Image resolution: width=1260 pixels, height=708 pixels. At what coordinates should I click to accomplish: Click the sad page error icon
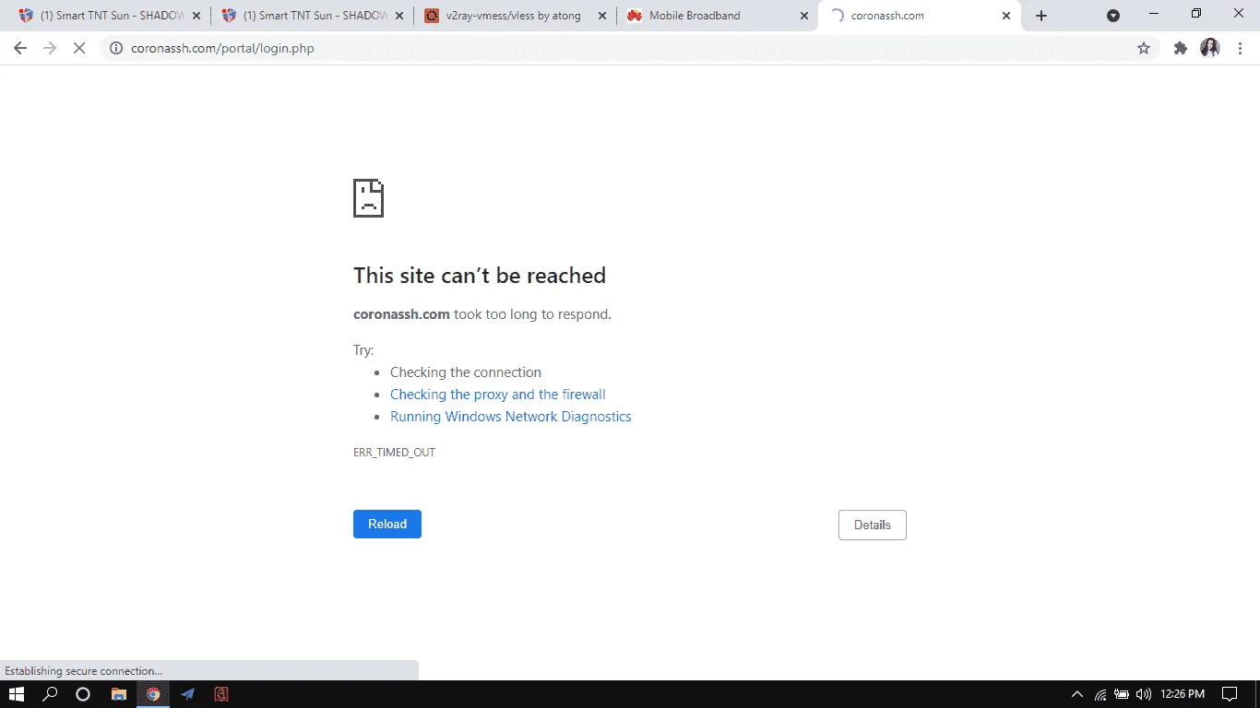(368, 198)
